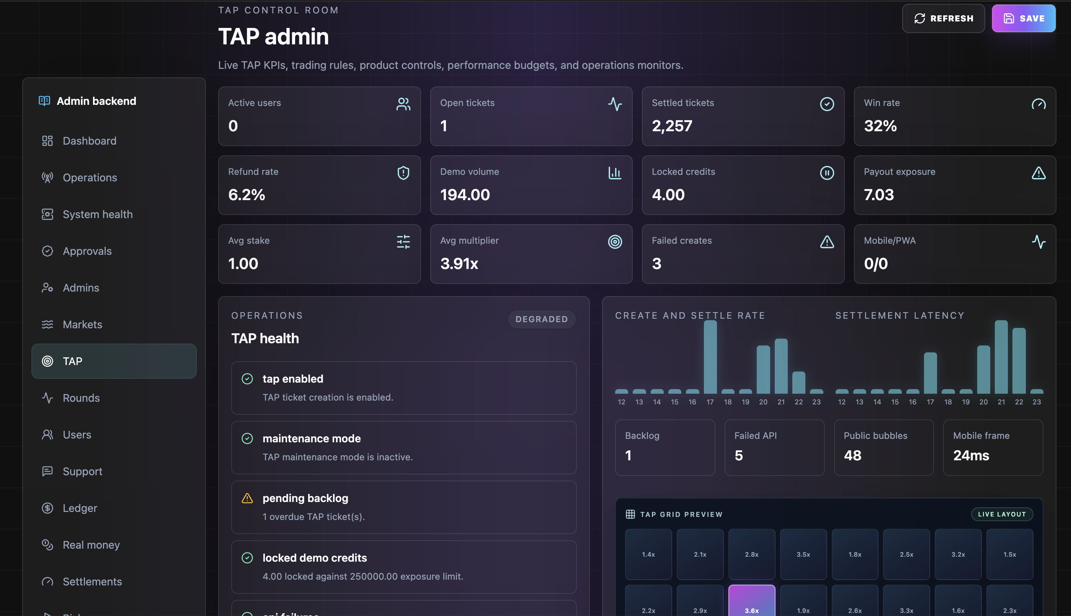The image size is (1071, 616).
Task: Select the 2.8x grid tile
Action: [751, 554]
